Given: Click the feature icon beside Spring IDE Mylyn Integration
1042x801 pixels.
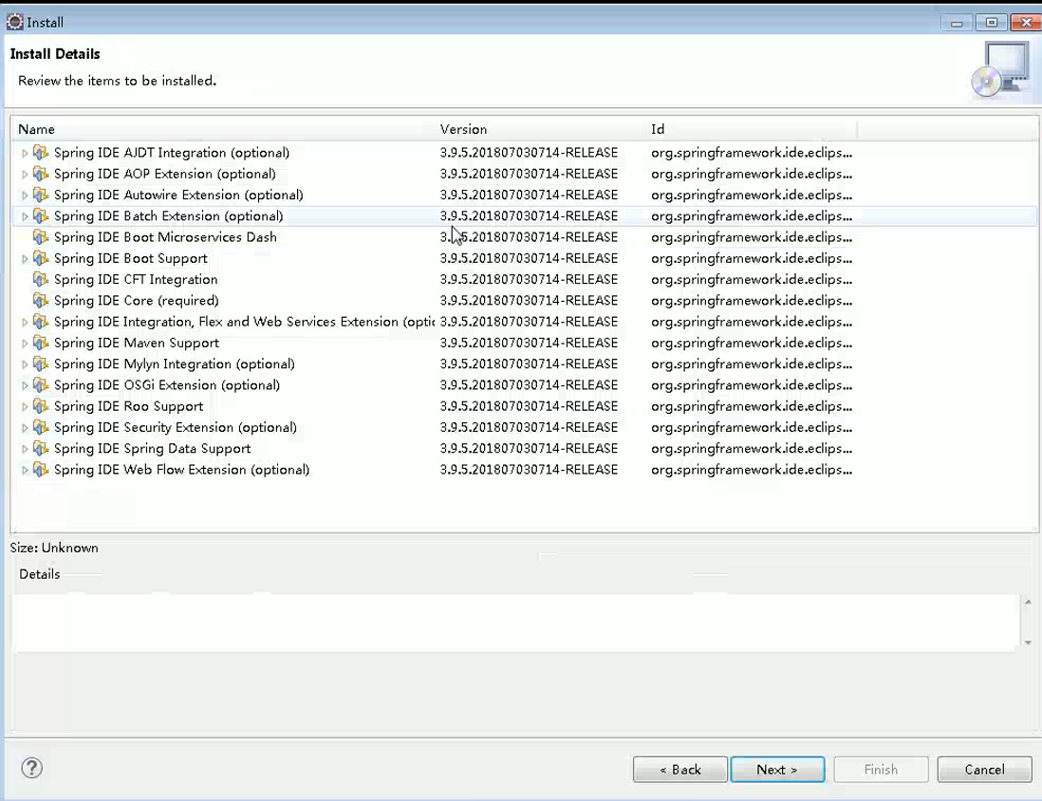Looking at the screenshot, I should point(41,364).
